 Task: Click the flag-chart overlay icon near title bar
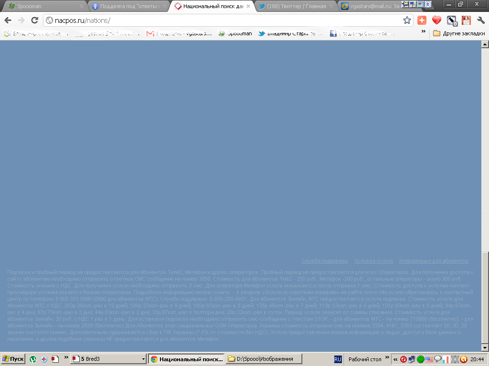pyautogui.click(x=405, y=4)
